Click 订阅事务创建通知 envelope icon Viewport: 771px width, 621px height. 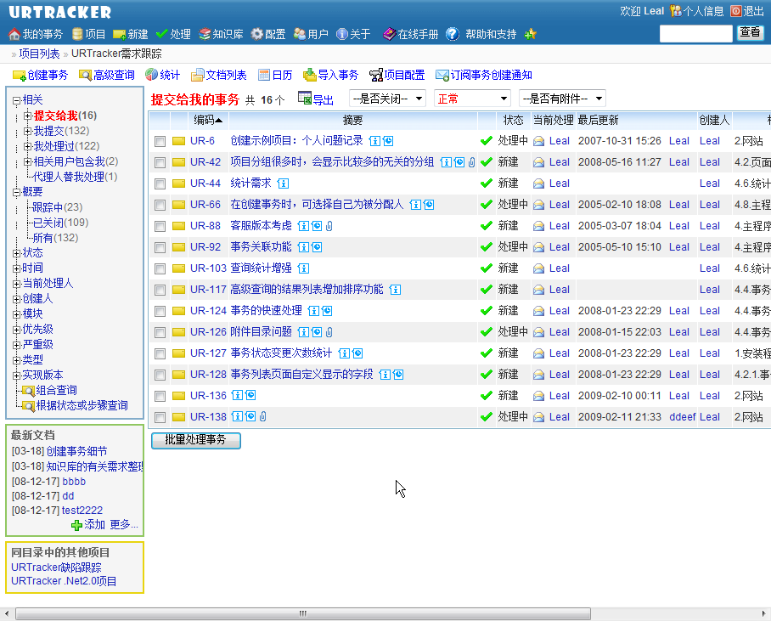pyautogui.click(x=442, y=76)
